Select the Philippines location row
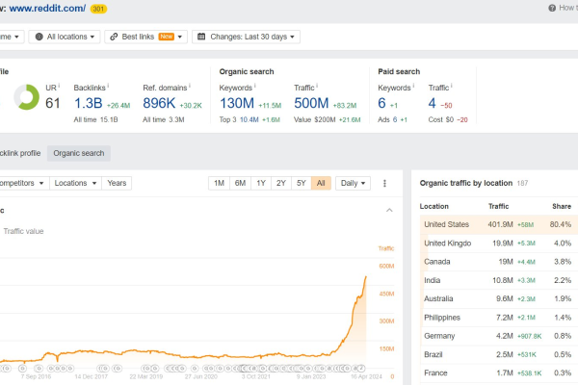This screenshot has width=578, height=385. (x=499, y=318)
